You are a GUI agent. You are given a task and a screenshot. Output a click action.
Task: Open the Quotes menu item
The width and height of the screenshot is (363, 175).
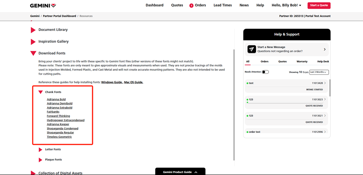pyautogui.click(x=177, y=5)
